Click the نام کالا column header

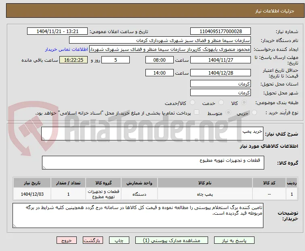tap(205, 183)
